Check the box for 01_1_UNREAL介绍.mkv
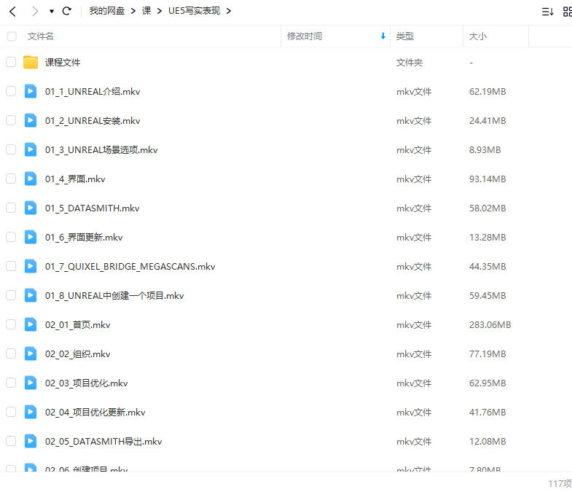The image size is (572, 492). [11, 91]
